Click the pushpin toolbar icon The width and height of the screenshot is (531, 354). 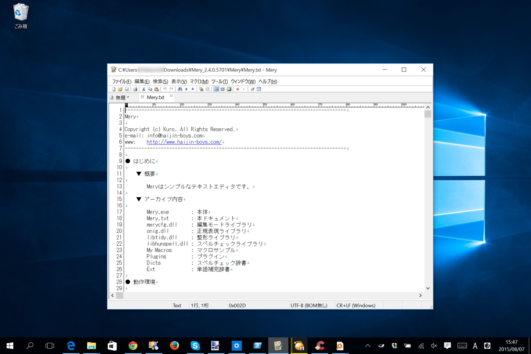click(x=252, y=89)
